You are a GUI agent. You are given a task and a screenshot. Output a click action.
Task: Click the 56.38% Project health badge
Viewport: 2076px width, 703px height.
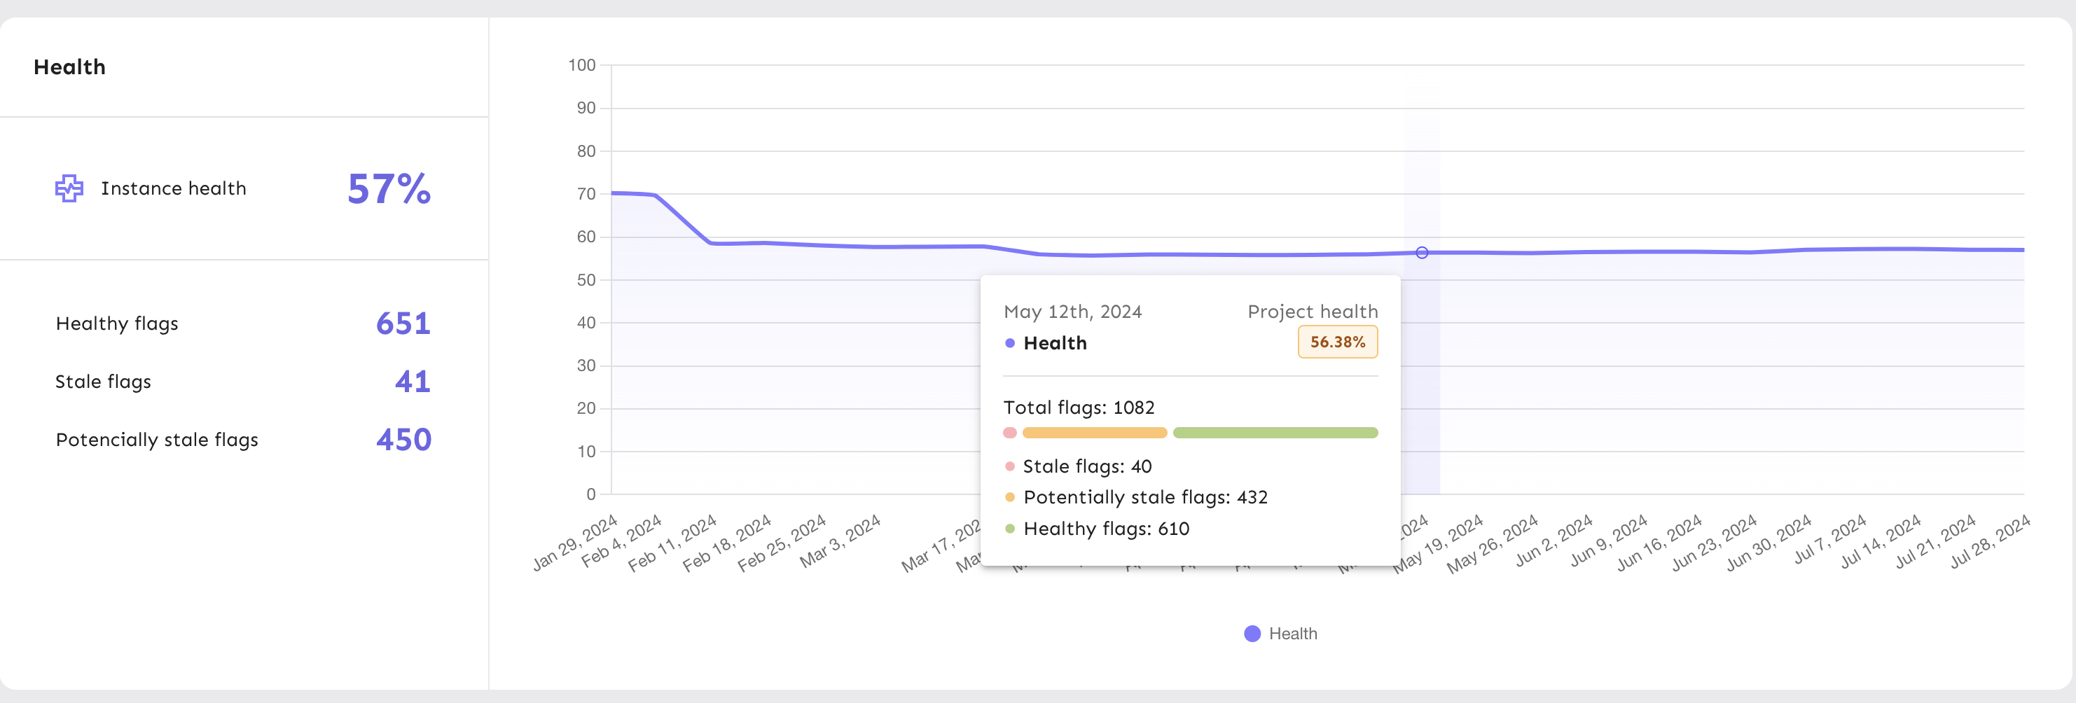(x=1337, y=342)
